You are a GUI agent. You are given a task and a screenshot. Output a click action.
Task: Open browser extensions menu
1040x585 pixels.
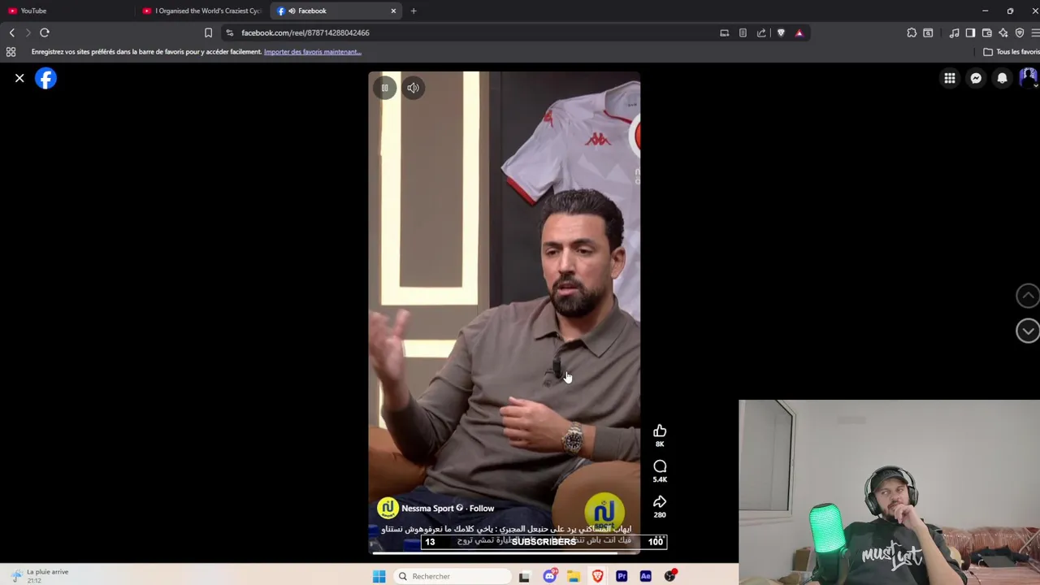912,32
